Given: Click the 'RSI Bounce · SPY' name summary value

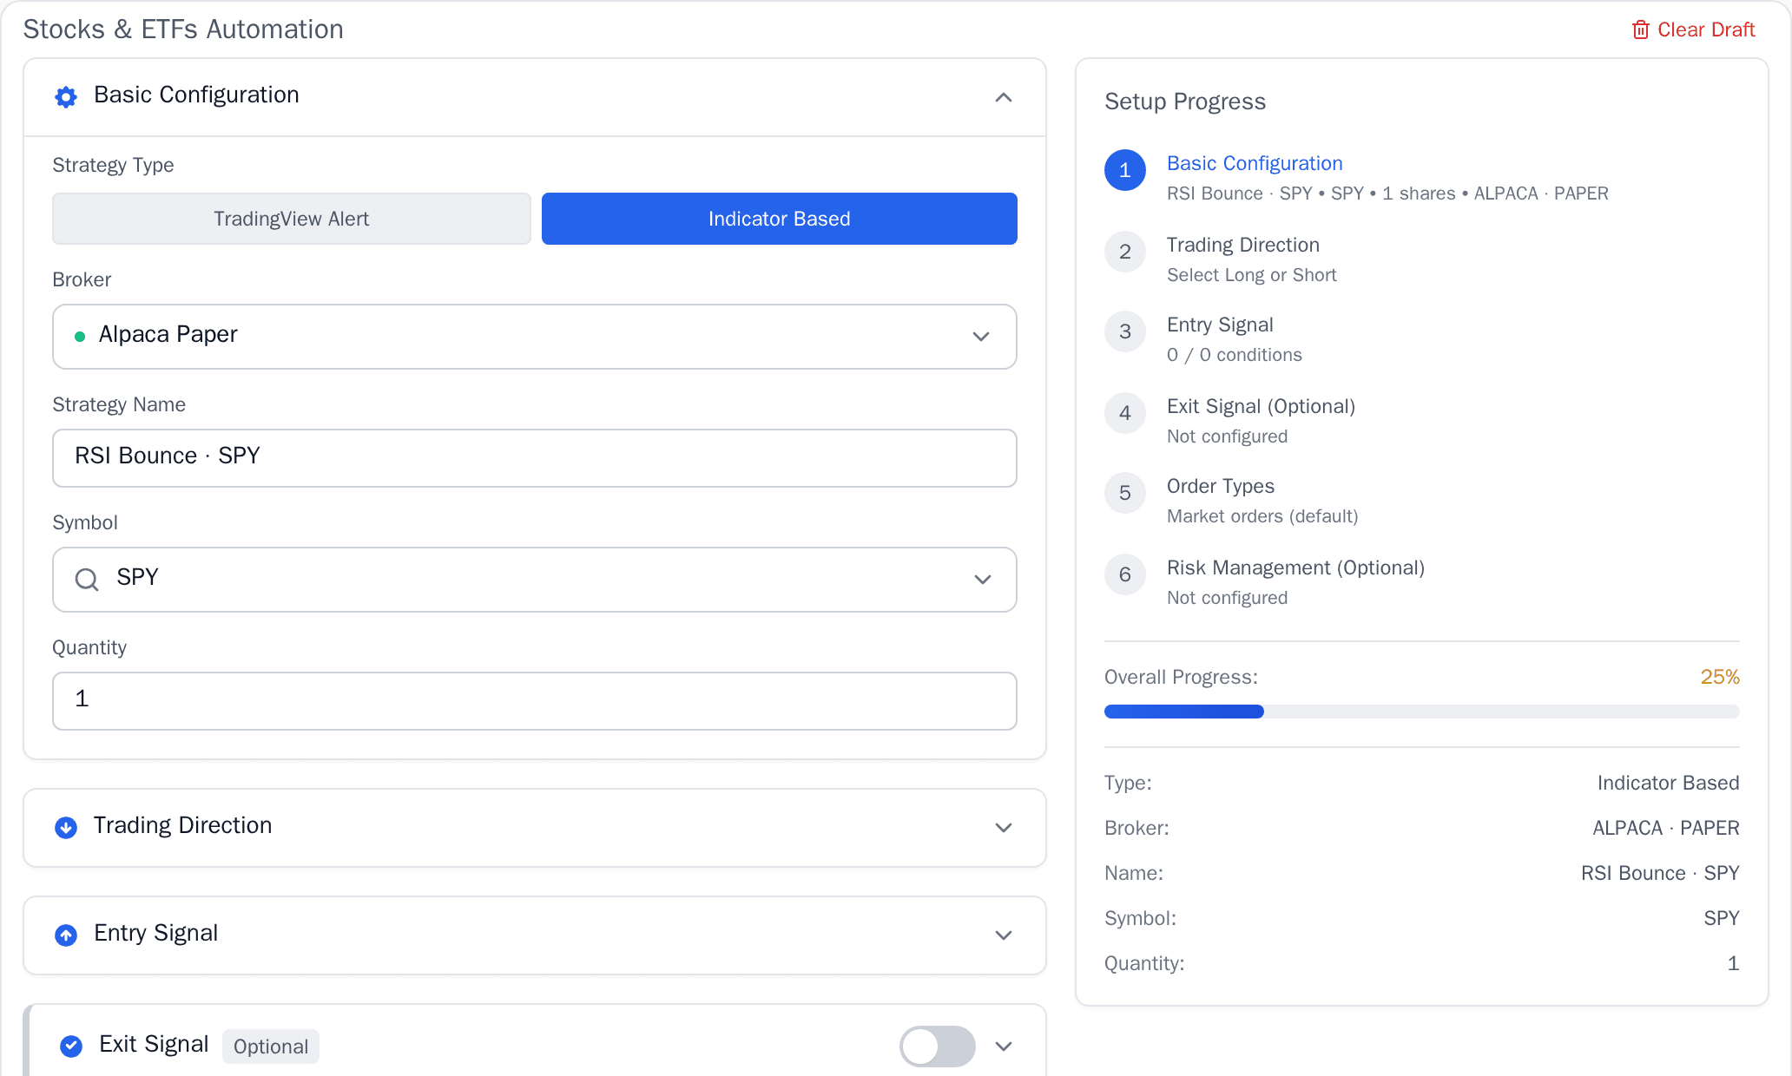Looking at the screenshot, I should pyautogui.click(x=1660, y=873).
